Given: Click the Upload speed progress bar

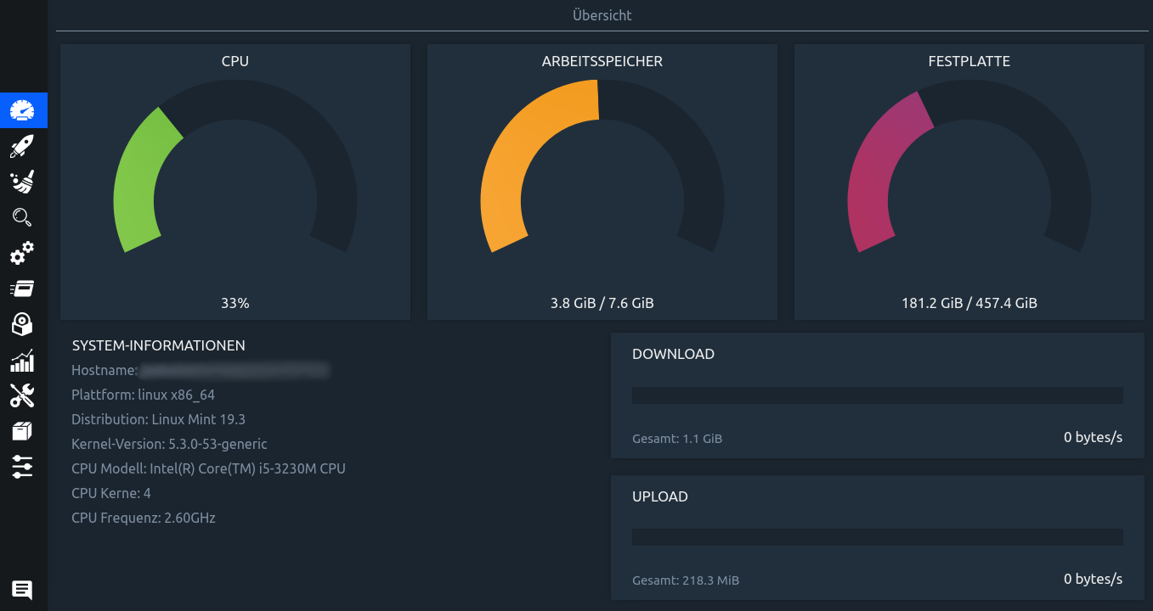Looking at the screenshot, I should (x=878, y=537).
